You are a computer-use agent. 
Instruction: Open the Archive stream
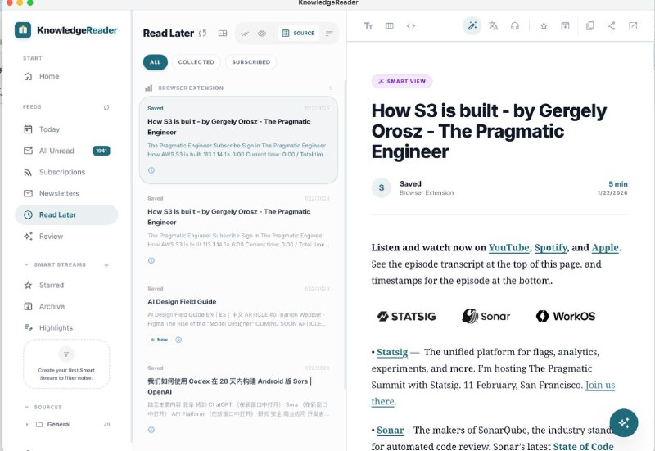(x=66, y=306)
